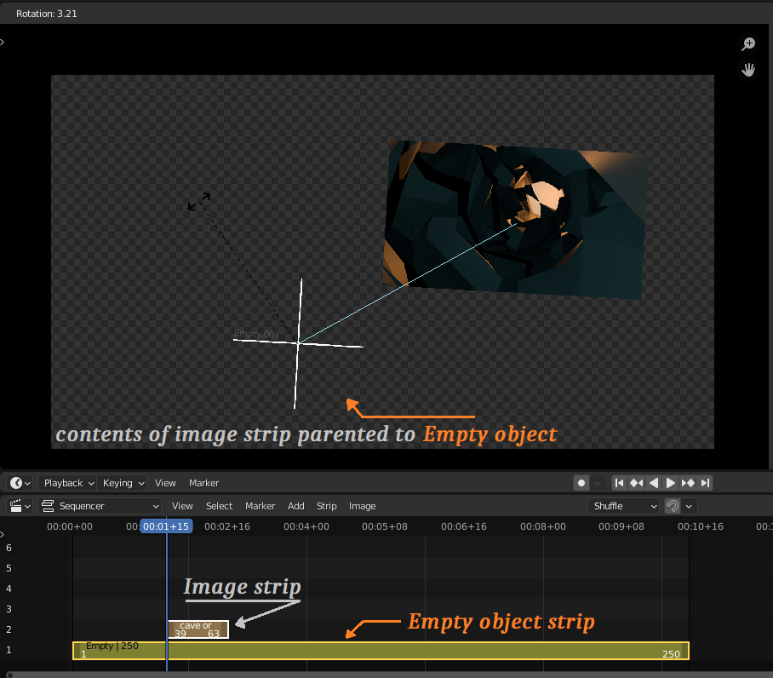The image size is (773, 678).
Task: Jump to the end frame
Action: coord(705,483)
